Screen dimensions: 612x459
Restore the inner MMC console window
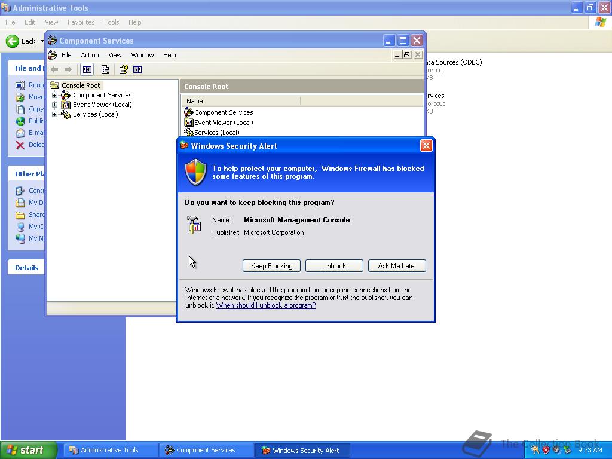pyautogui.click(x=407, y=54)
